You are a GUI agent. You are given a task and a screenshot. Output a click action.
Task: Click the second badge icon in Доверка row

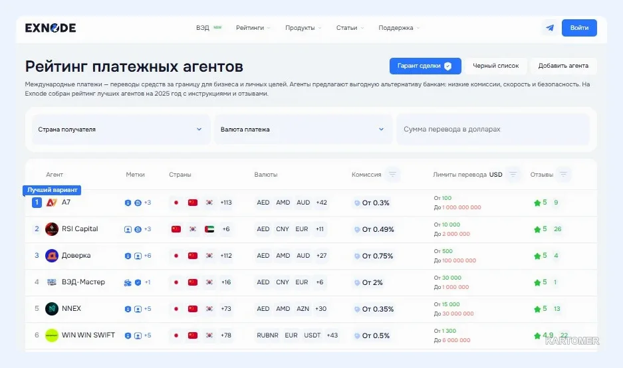[x=138, y=256]
